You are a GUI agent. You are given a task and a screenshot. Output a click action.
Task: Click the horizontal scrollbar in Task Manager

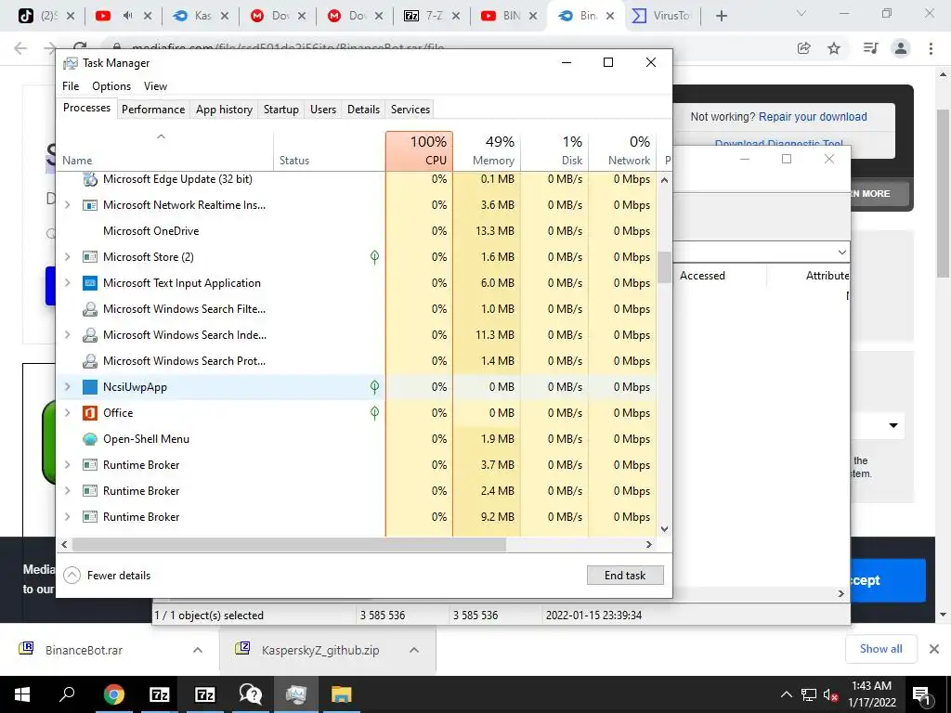(x=290, y=544)
